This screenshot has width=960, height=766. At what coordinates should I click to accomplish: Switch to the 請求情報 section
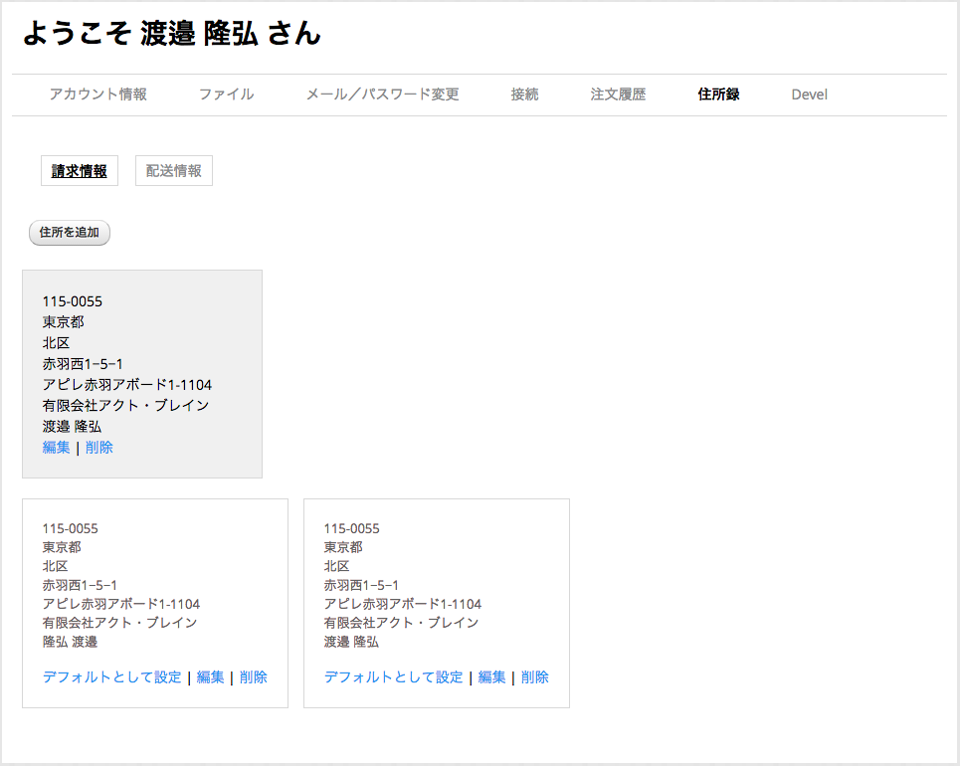click(x=79, y=170)
